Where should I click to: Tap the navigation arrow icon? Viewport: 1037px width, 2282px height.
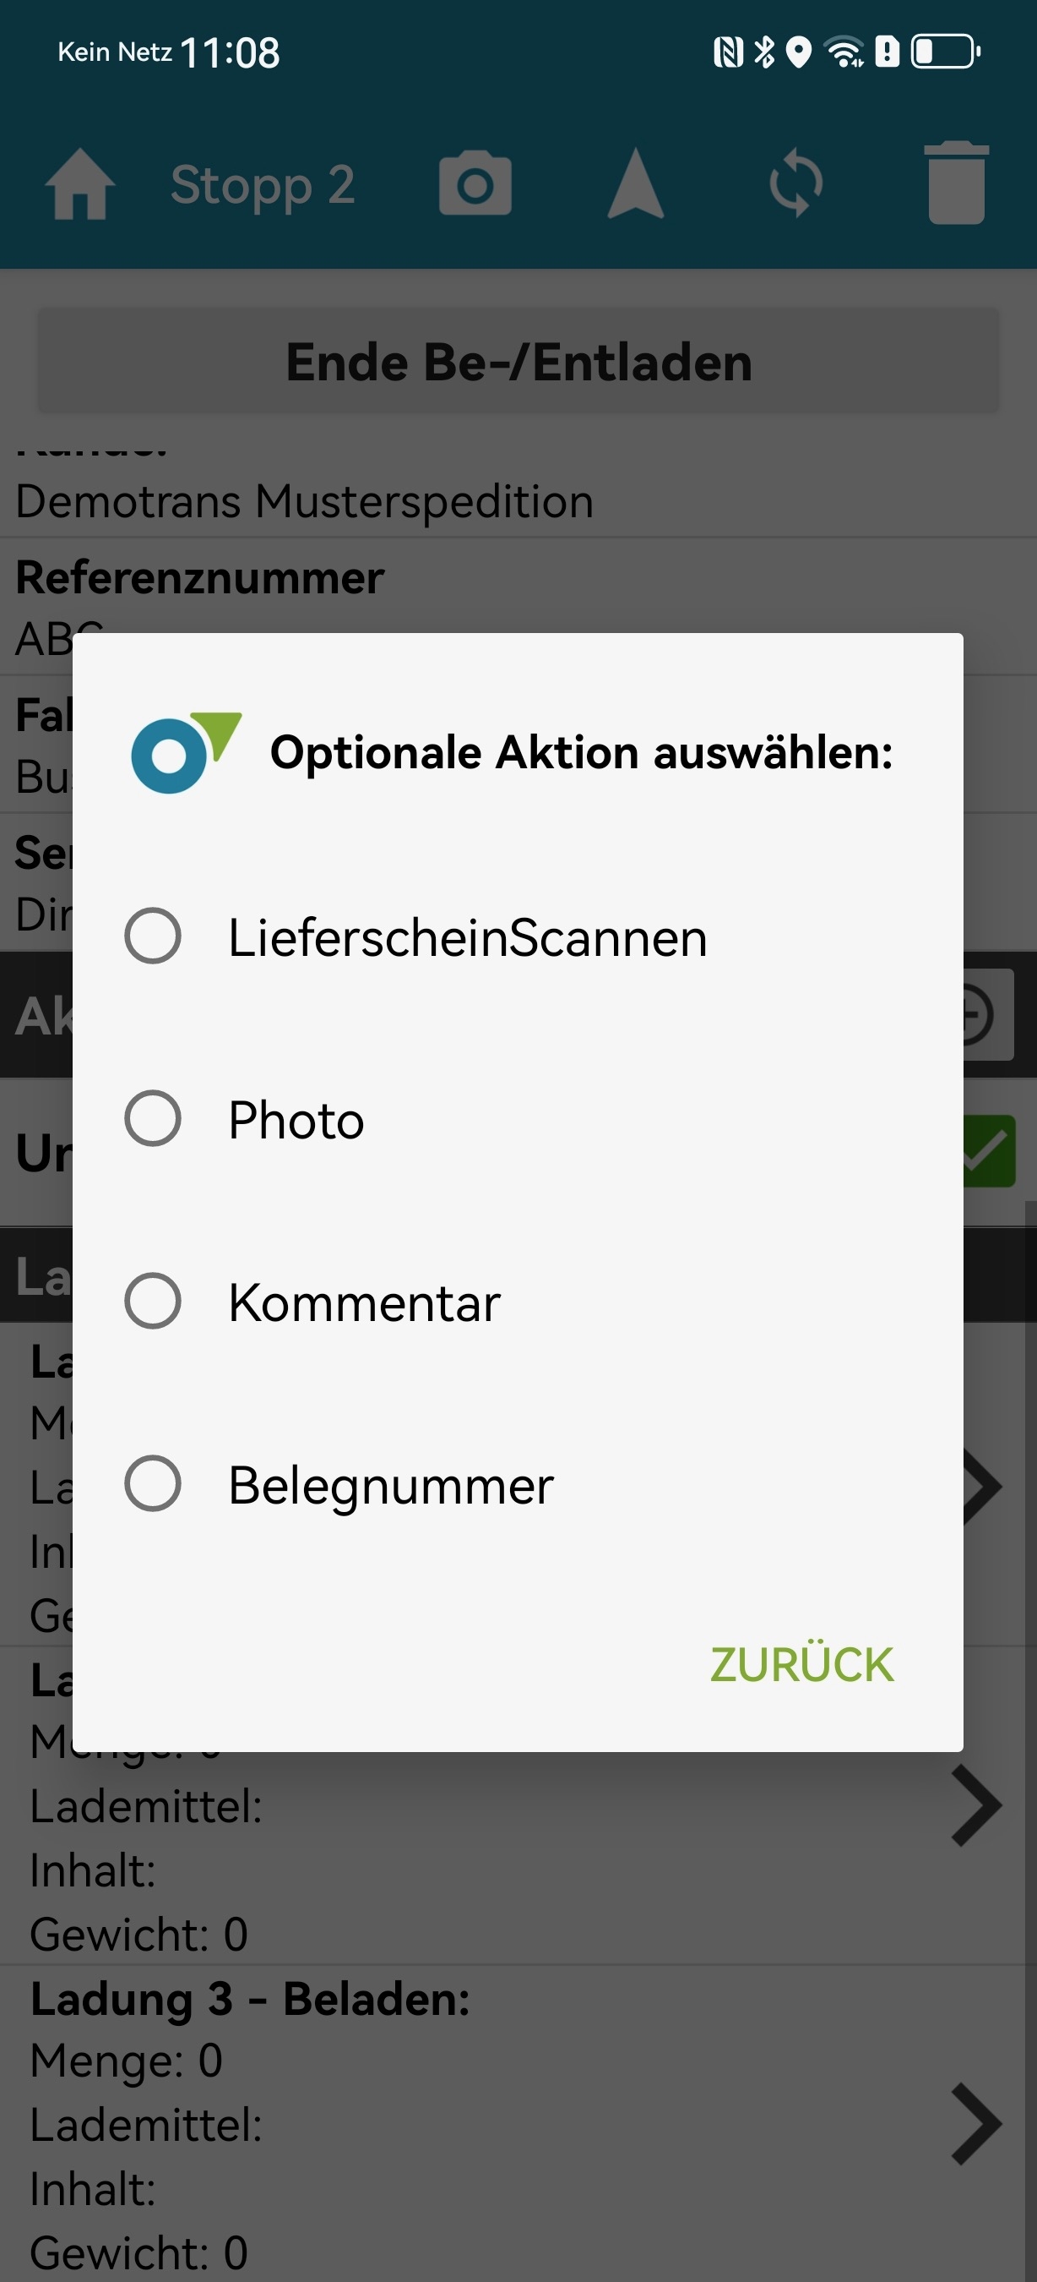click(635, 184)
